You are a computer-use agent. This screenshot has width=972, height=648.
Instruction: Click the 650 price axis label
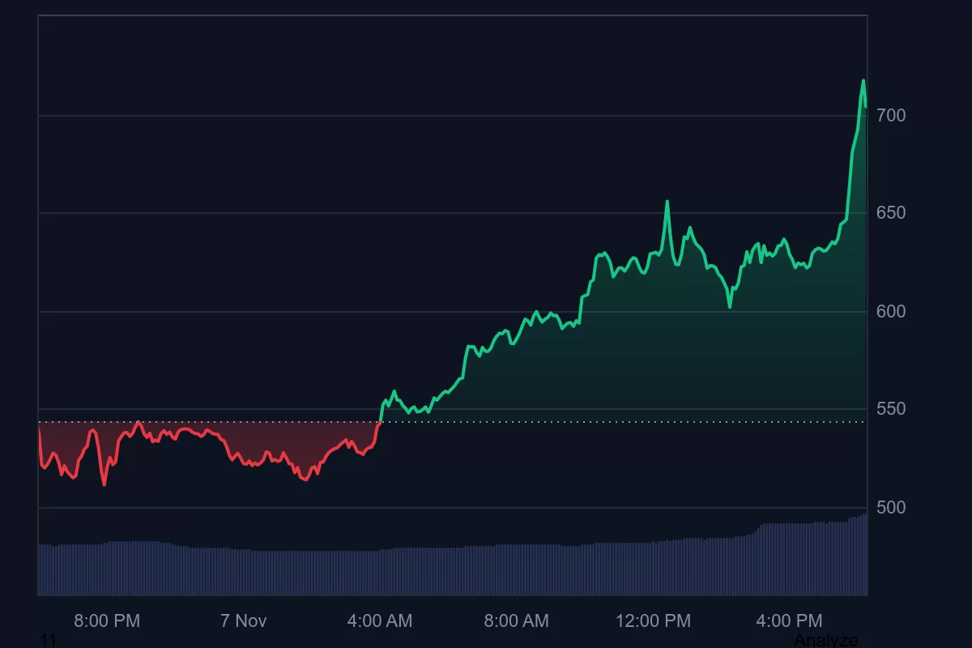coord(891,213)
